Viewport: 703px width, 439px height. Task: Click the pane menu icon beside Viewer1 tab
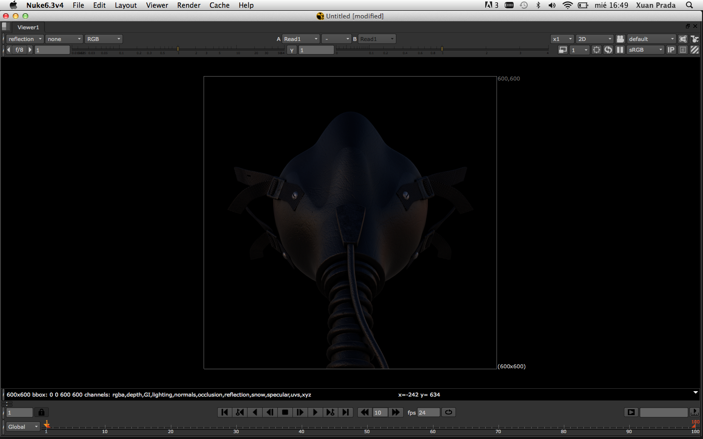pos(5,27)
